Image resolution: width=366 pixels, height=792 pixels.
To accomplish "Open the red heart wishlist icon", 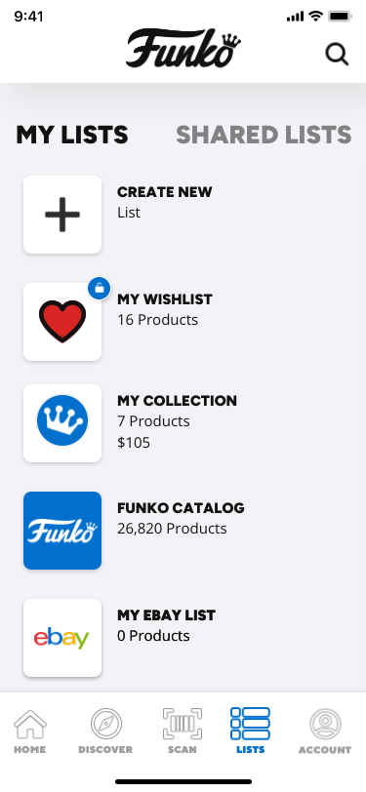I will tap(62, 322).
